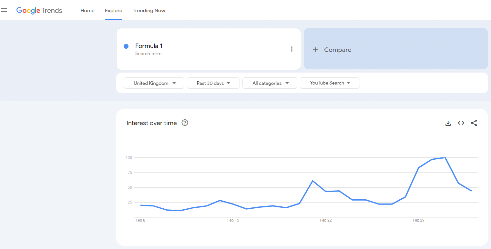Click the Feb 22 axis label
This screenshot has width=491, height=249.
click(x=326, y=220)
